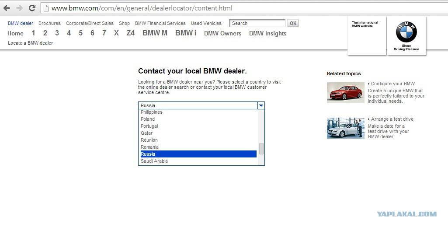Click the browser back arrow
Viewport: 448px width, 227px height.
pyautogui.click(x=7, y=8)
